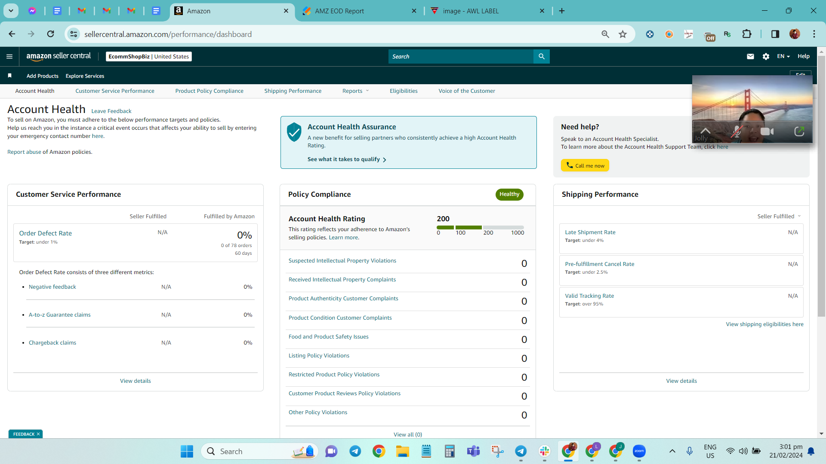
Task: Open the settings gear icon
Action: (x=766, y=56)
